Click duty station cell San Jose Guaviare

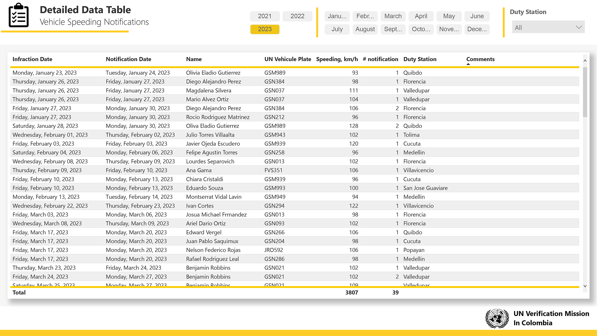tap(425, 188)
